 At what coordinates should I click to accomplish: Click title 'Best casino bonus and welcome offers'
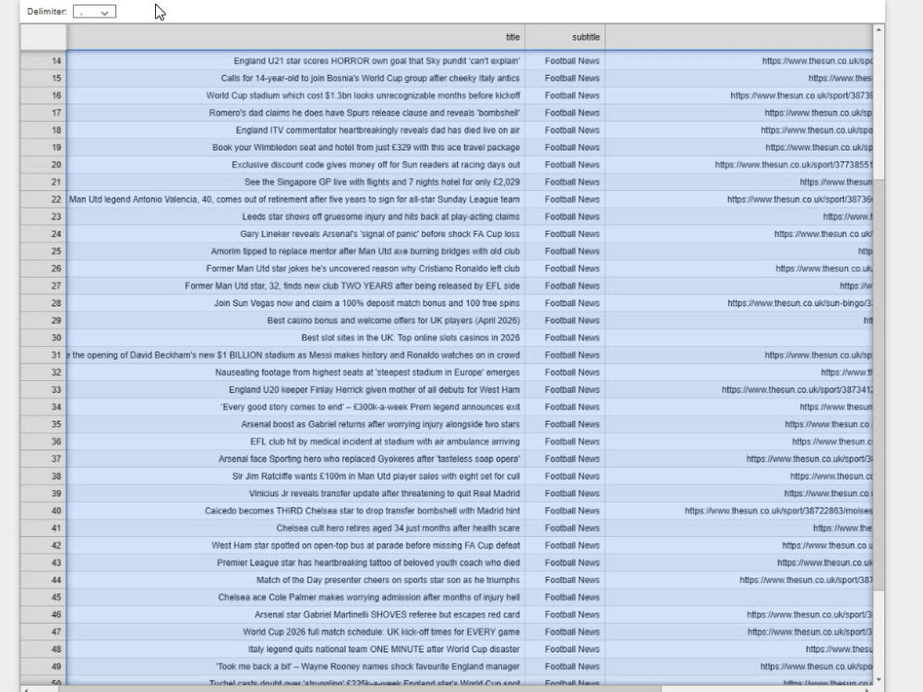393,321
